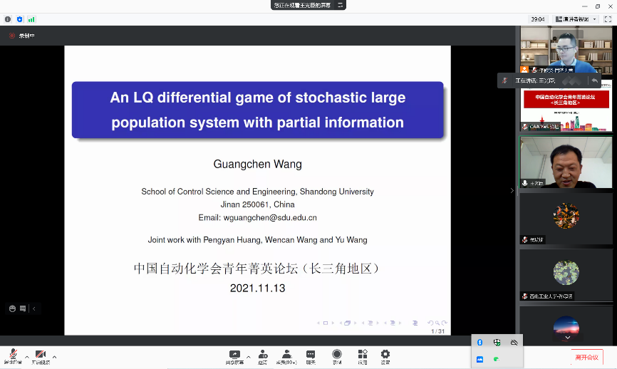This screenshot has height=369, width=617.
Task: Expand microphone audio options arrow
Action: pyautogui.click(x=26, y=356)
